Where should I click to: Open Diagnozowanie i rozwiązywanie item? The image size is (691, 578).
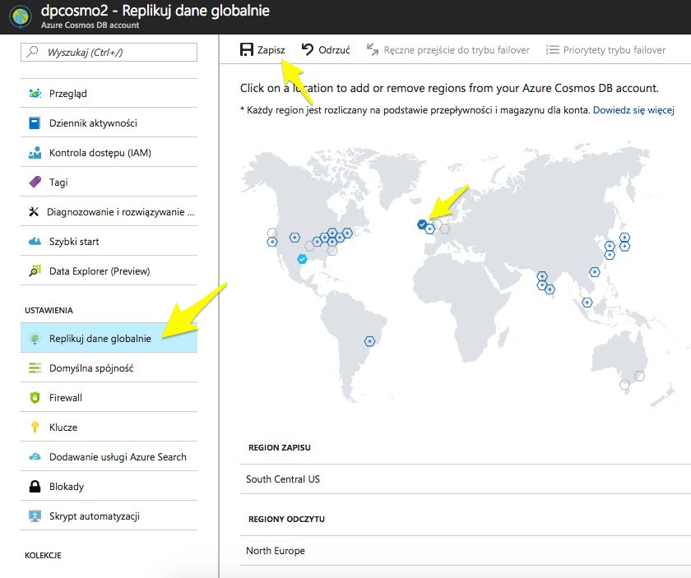[120, 212]
